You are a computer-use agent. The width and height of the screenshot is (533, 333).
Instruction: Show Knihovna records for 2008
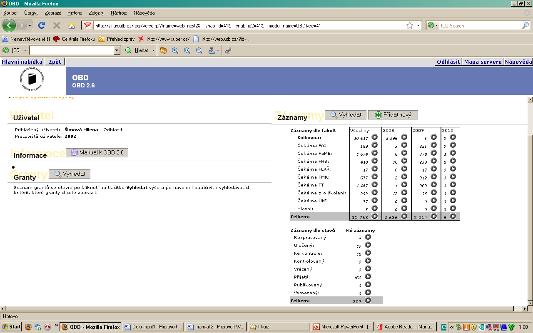click(404, 137)
